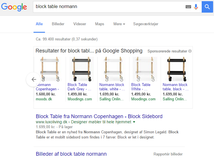The width and height of the screenshot is (214, 162).
Task: Open Block Table White product link
Action: tap(141, 87)
